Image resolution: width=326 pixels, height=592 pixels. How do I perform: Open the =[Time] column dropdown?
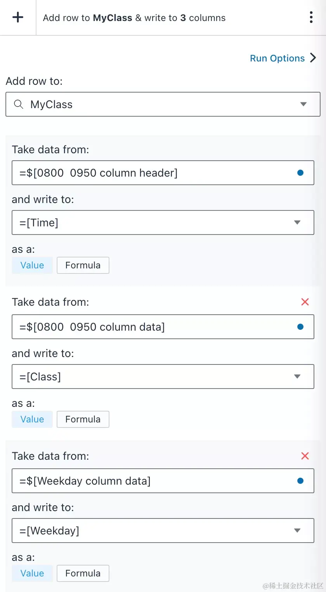click(297, 222)
